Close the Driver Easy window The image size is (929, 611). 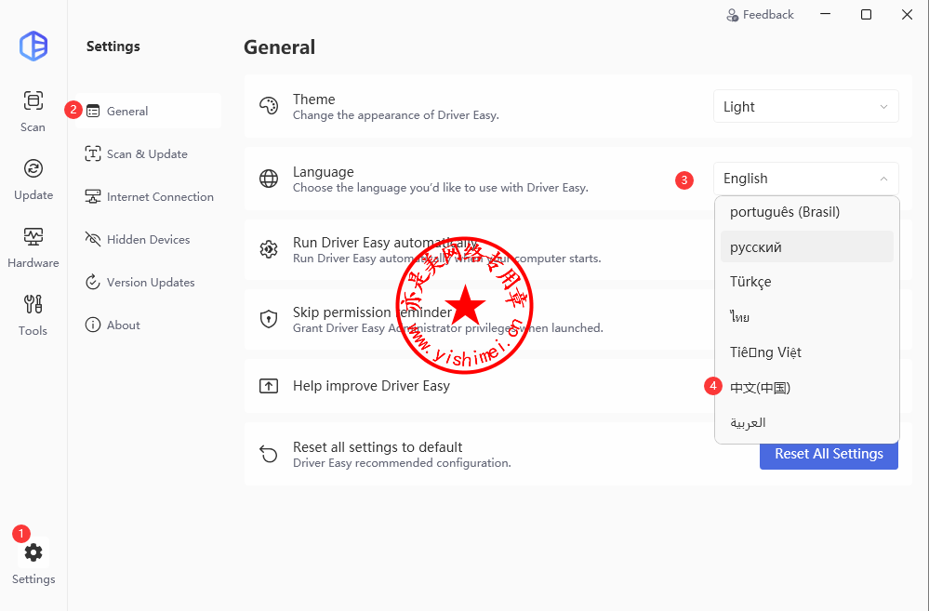pos(907,14)
